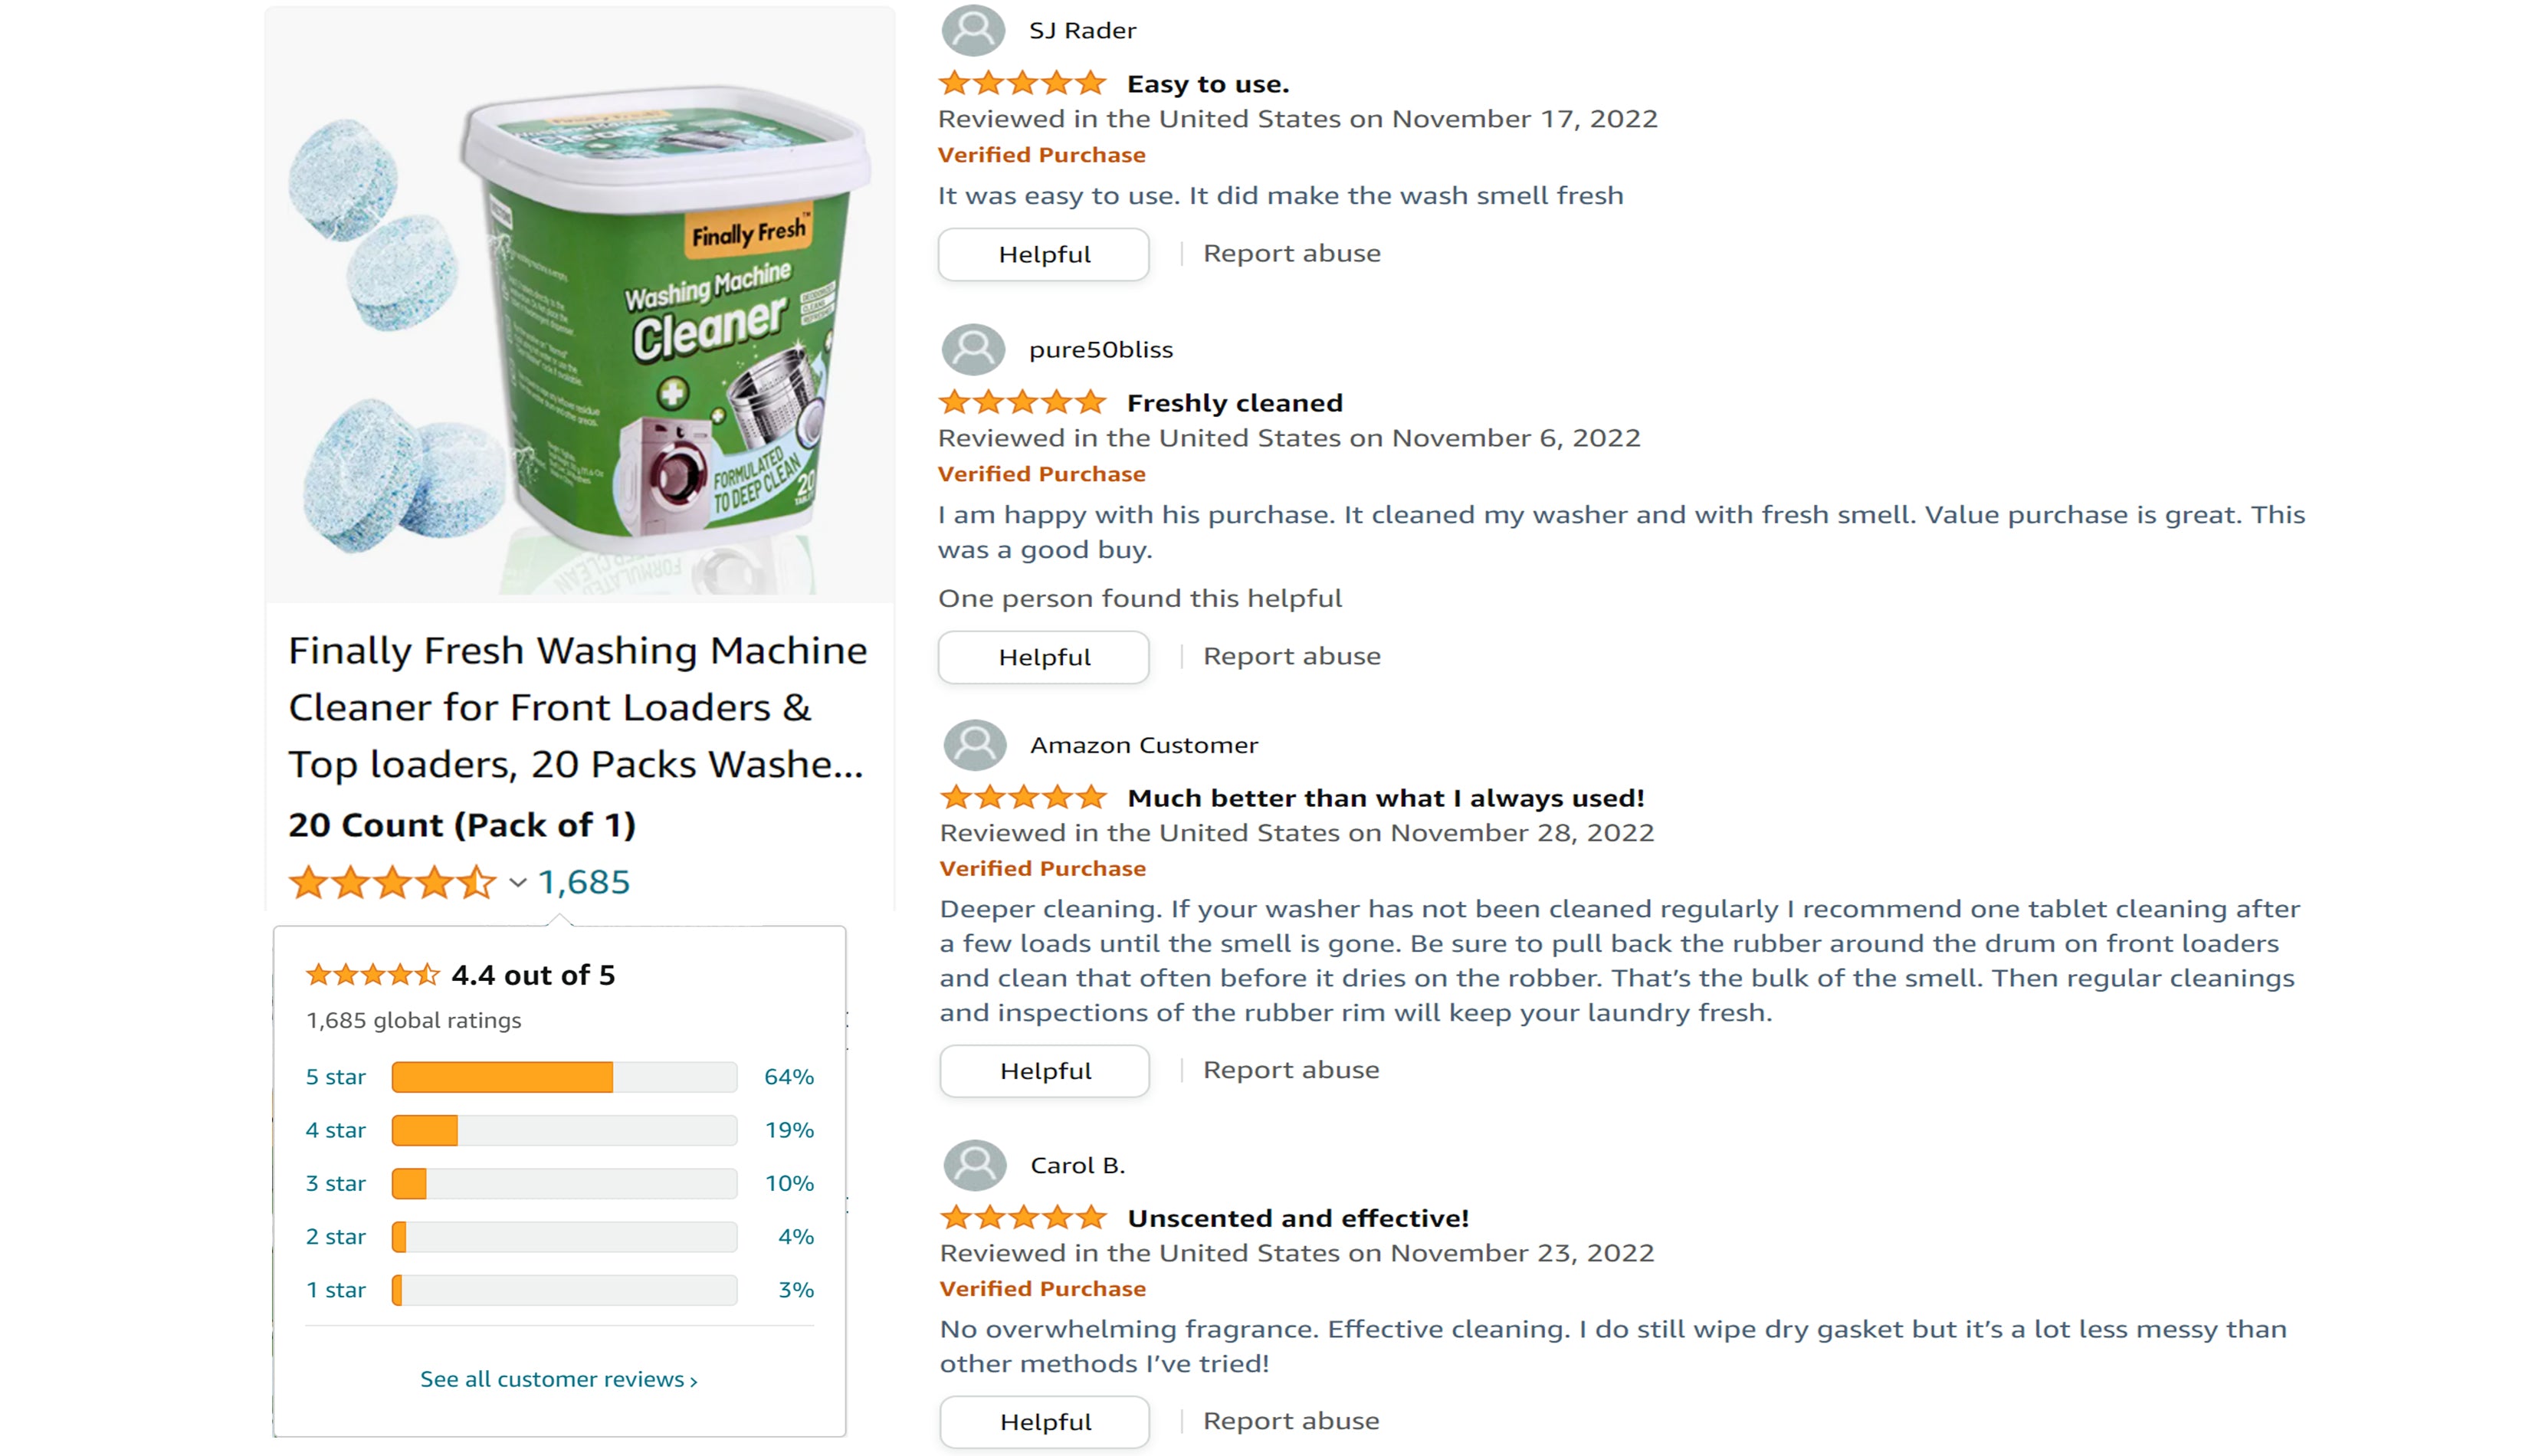
Task: Mark SJ Rader's review as Helpful
Action: pos(1043,254)
